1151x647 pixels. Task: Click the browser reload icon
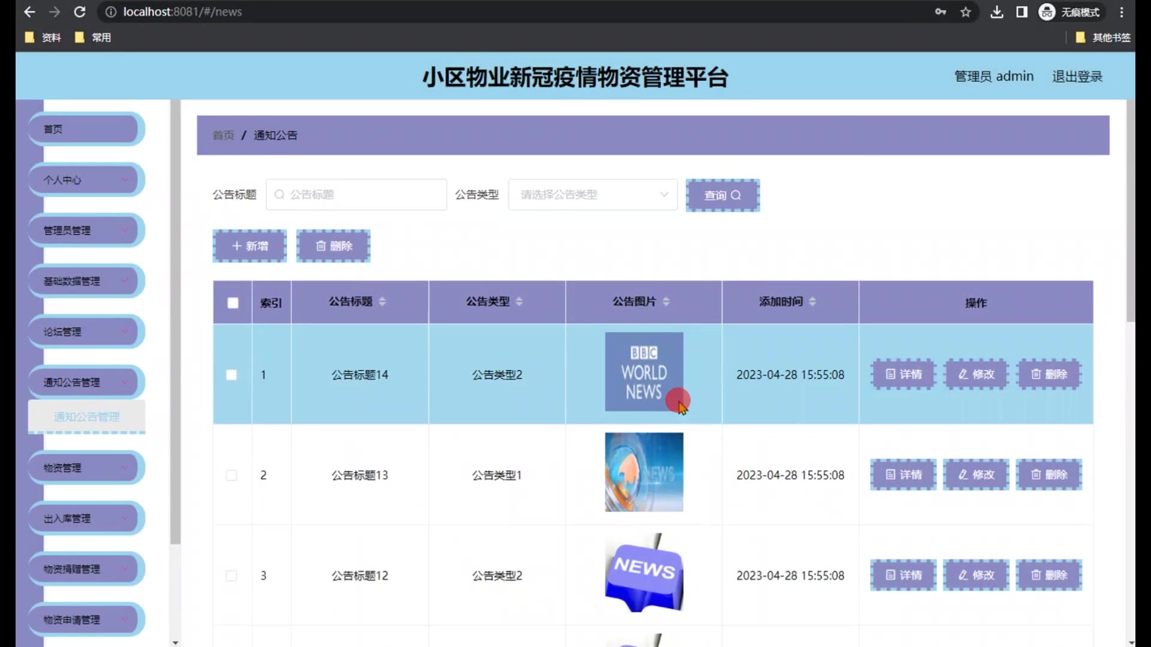tap(79, 12)
